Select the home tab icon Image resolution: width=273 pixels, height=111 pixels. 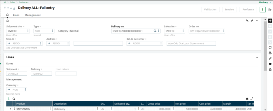[x=7, y=15]
